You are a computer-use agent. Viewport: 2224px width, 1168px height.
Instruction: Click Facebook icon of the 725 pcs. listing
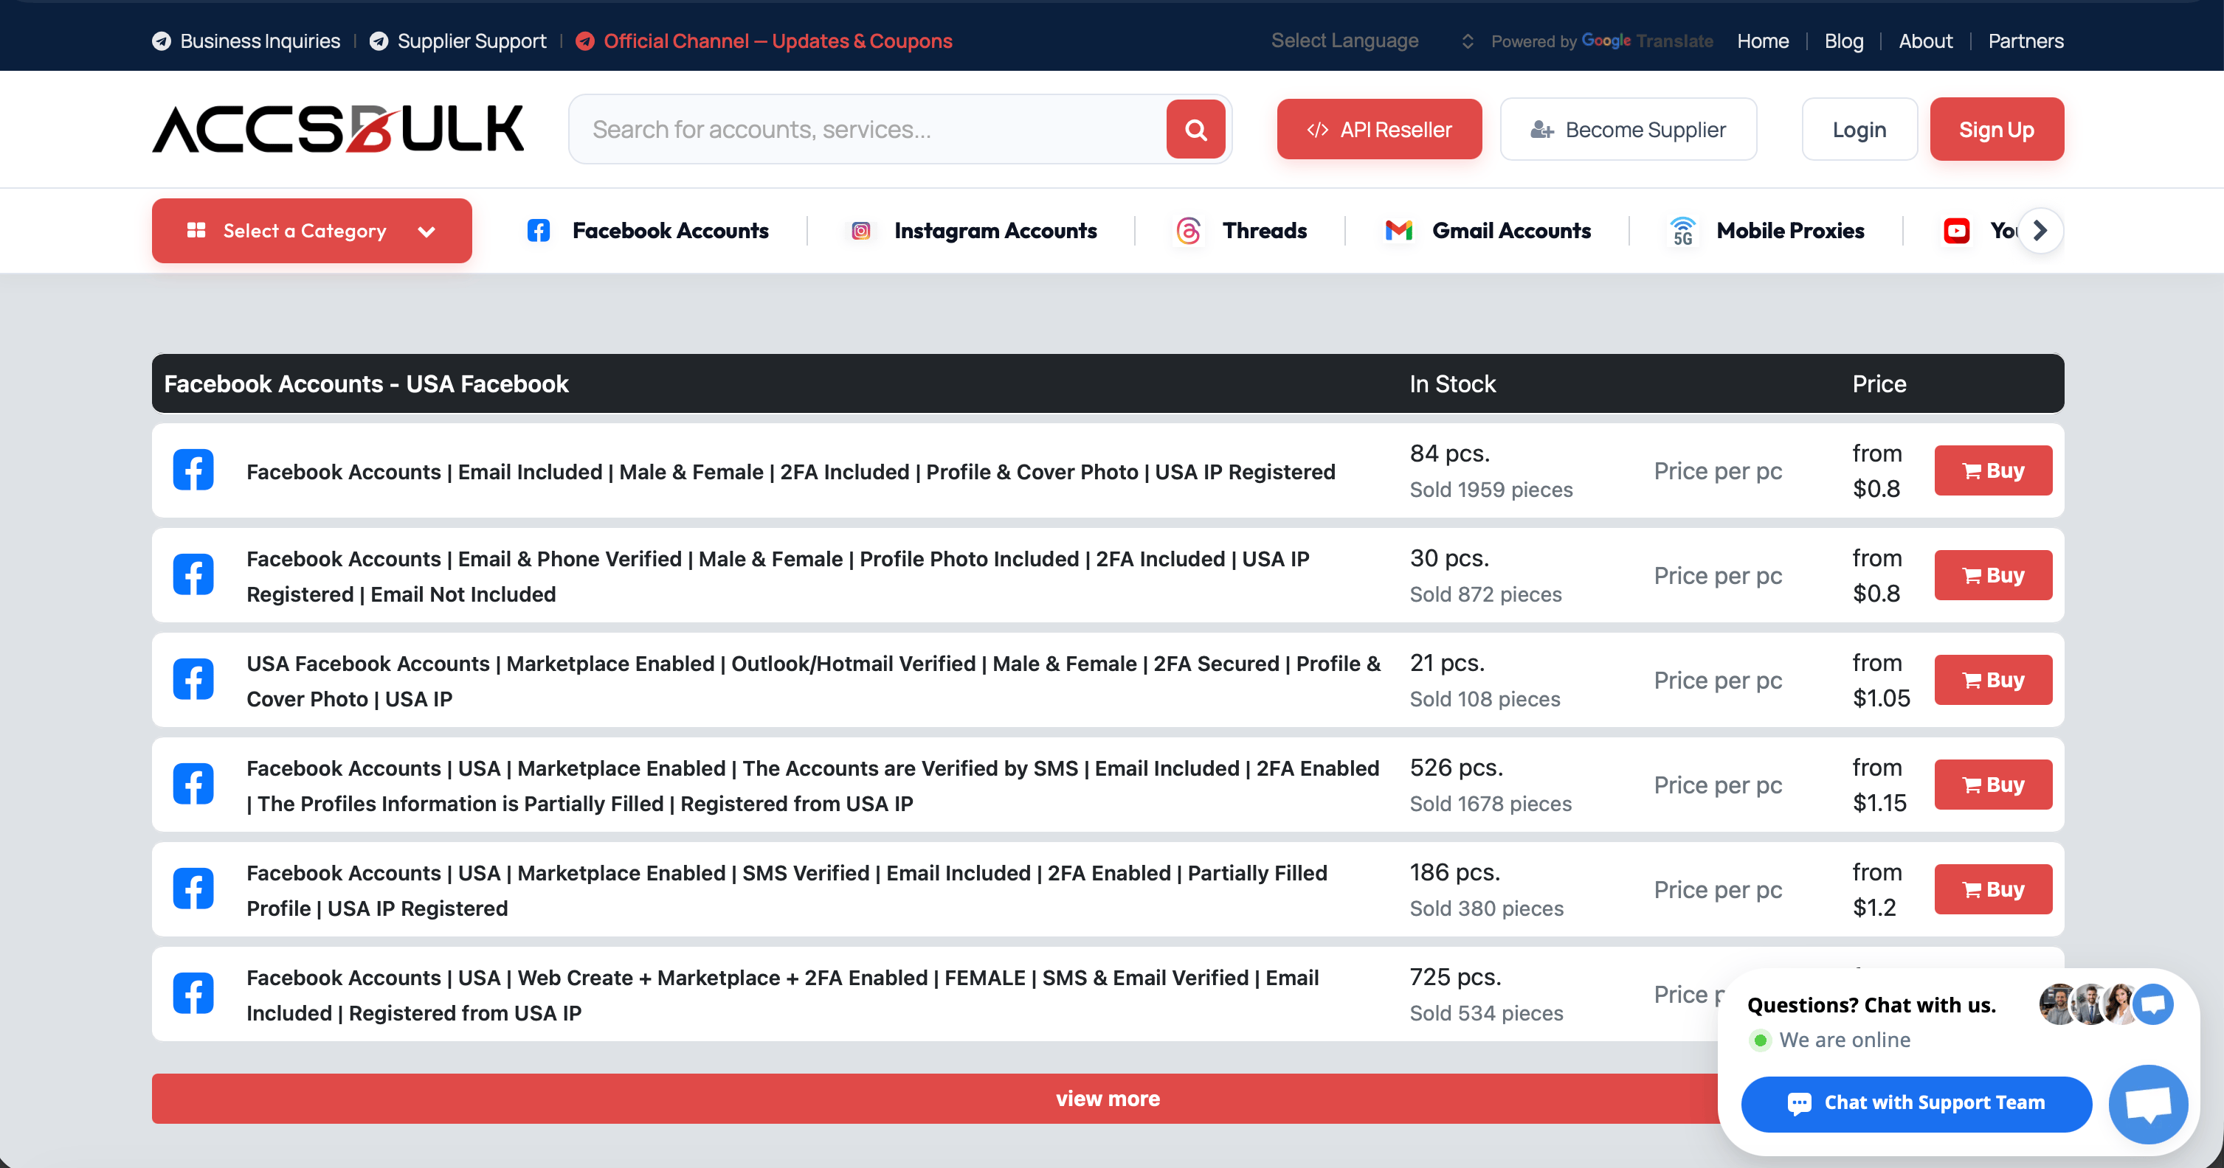[x=193, y=994]
